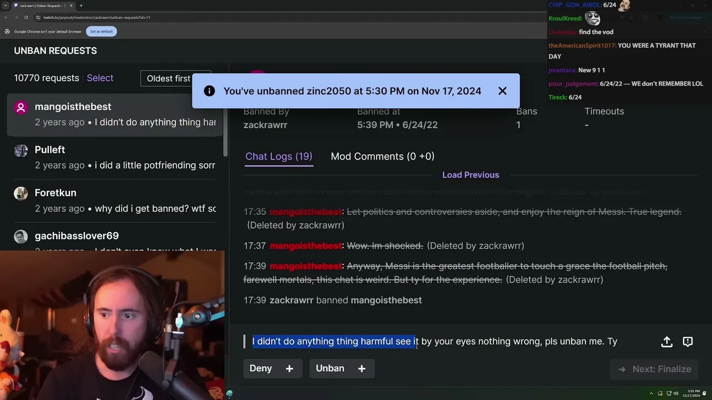Click the plus icon on Deny button
Screen dimensions: 712x400
[x=289, y=368]
